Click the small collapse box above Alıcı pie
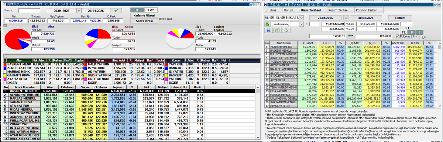The height and width of the screenshot is (142, 443). coord(5,26)
